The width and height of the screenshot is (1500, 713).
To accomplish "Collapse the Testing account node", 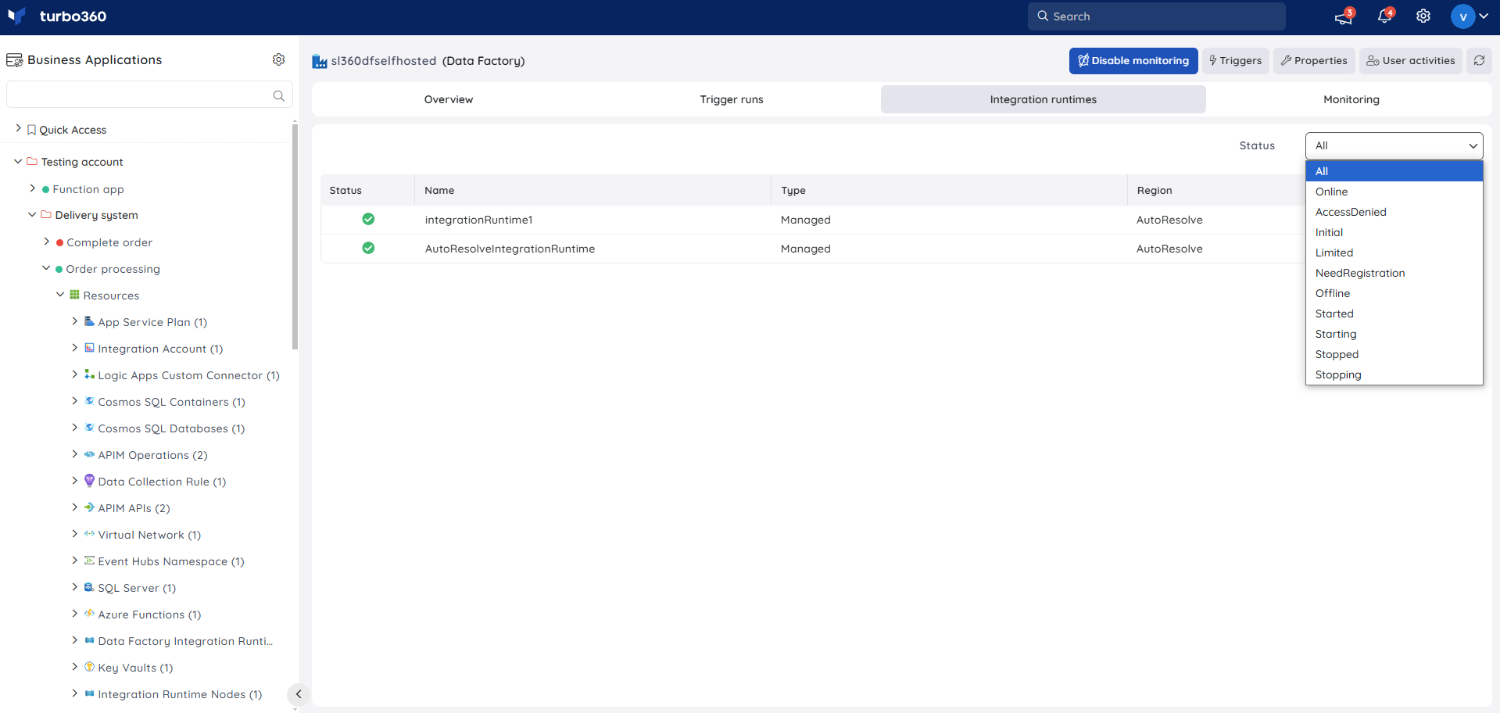I will (x=18, y=161).
